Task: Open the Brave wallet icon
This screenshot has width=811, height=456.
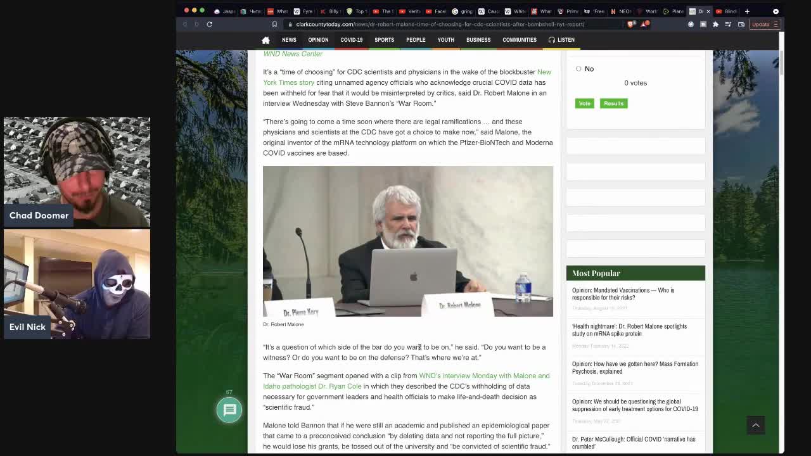Action: click(x=741, y=24)
